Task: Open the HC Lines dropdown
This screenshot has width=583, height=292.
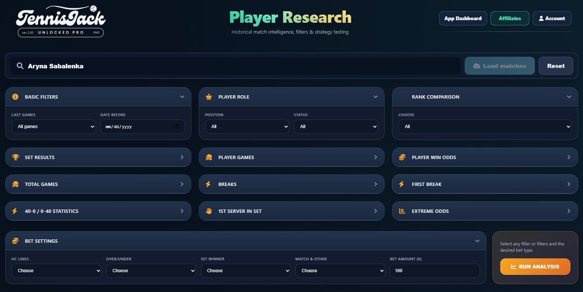Action: click(x=57, y=271)
